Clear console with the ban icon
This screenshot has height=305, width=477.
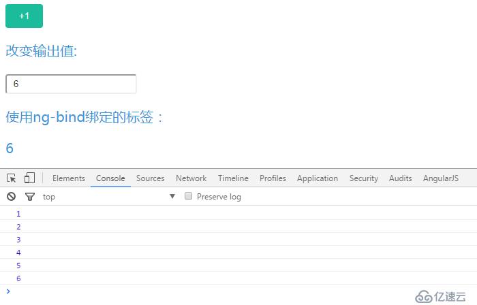click(12, 197)
